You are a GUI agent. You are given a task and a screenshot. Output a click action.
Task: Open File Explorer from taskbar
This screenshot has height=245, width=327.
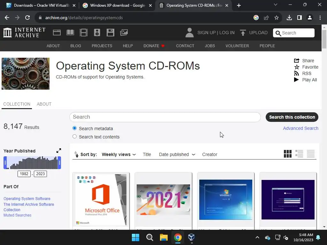(164, 237)
